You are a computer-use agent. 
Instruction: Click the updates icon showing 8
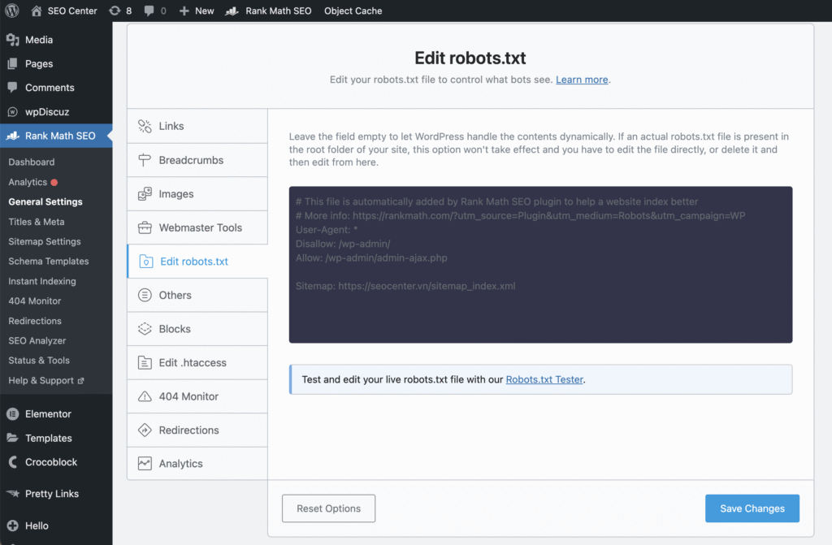[x=115, y=11]
